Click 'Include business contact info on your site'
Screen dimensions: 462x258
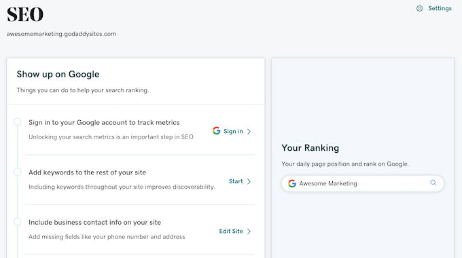click(94, 223)
